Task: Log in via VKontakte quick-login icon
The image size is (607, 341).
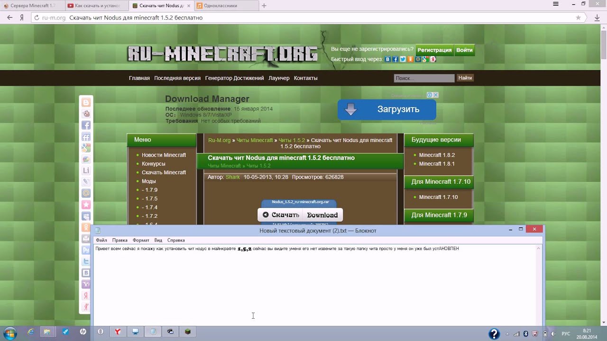Action: [387, 59]
